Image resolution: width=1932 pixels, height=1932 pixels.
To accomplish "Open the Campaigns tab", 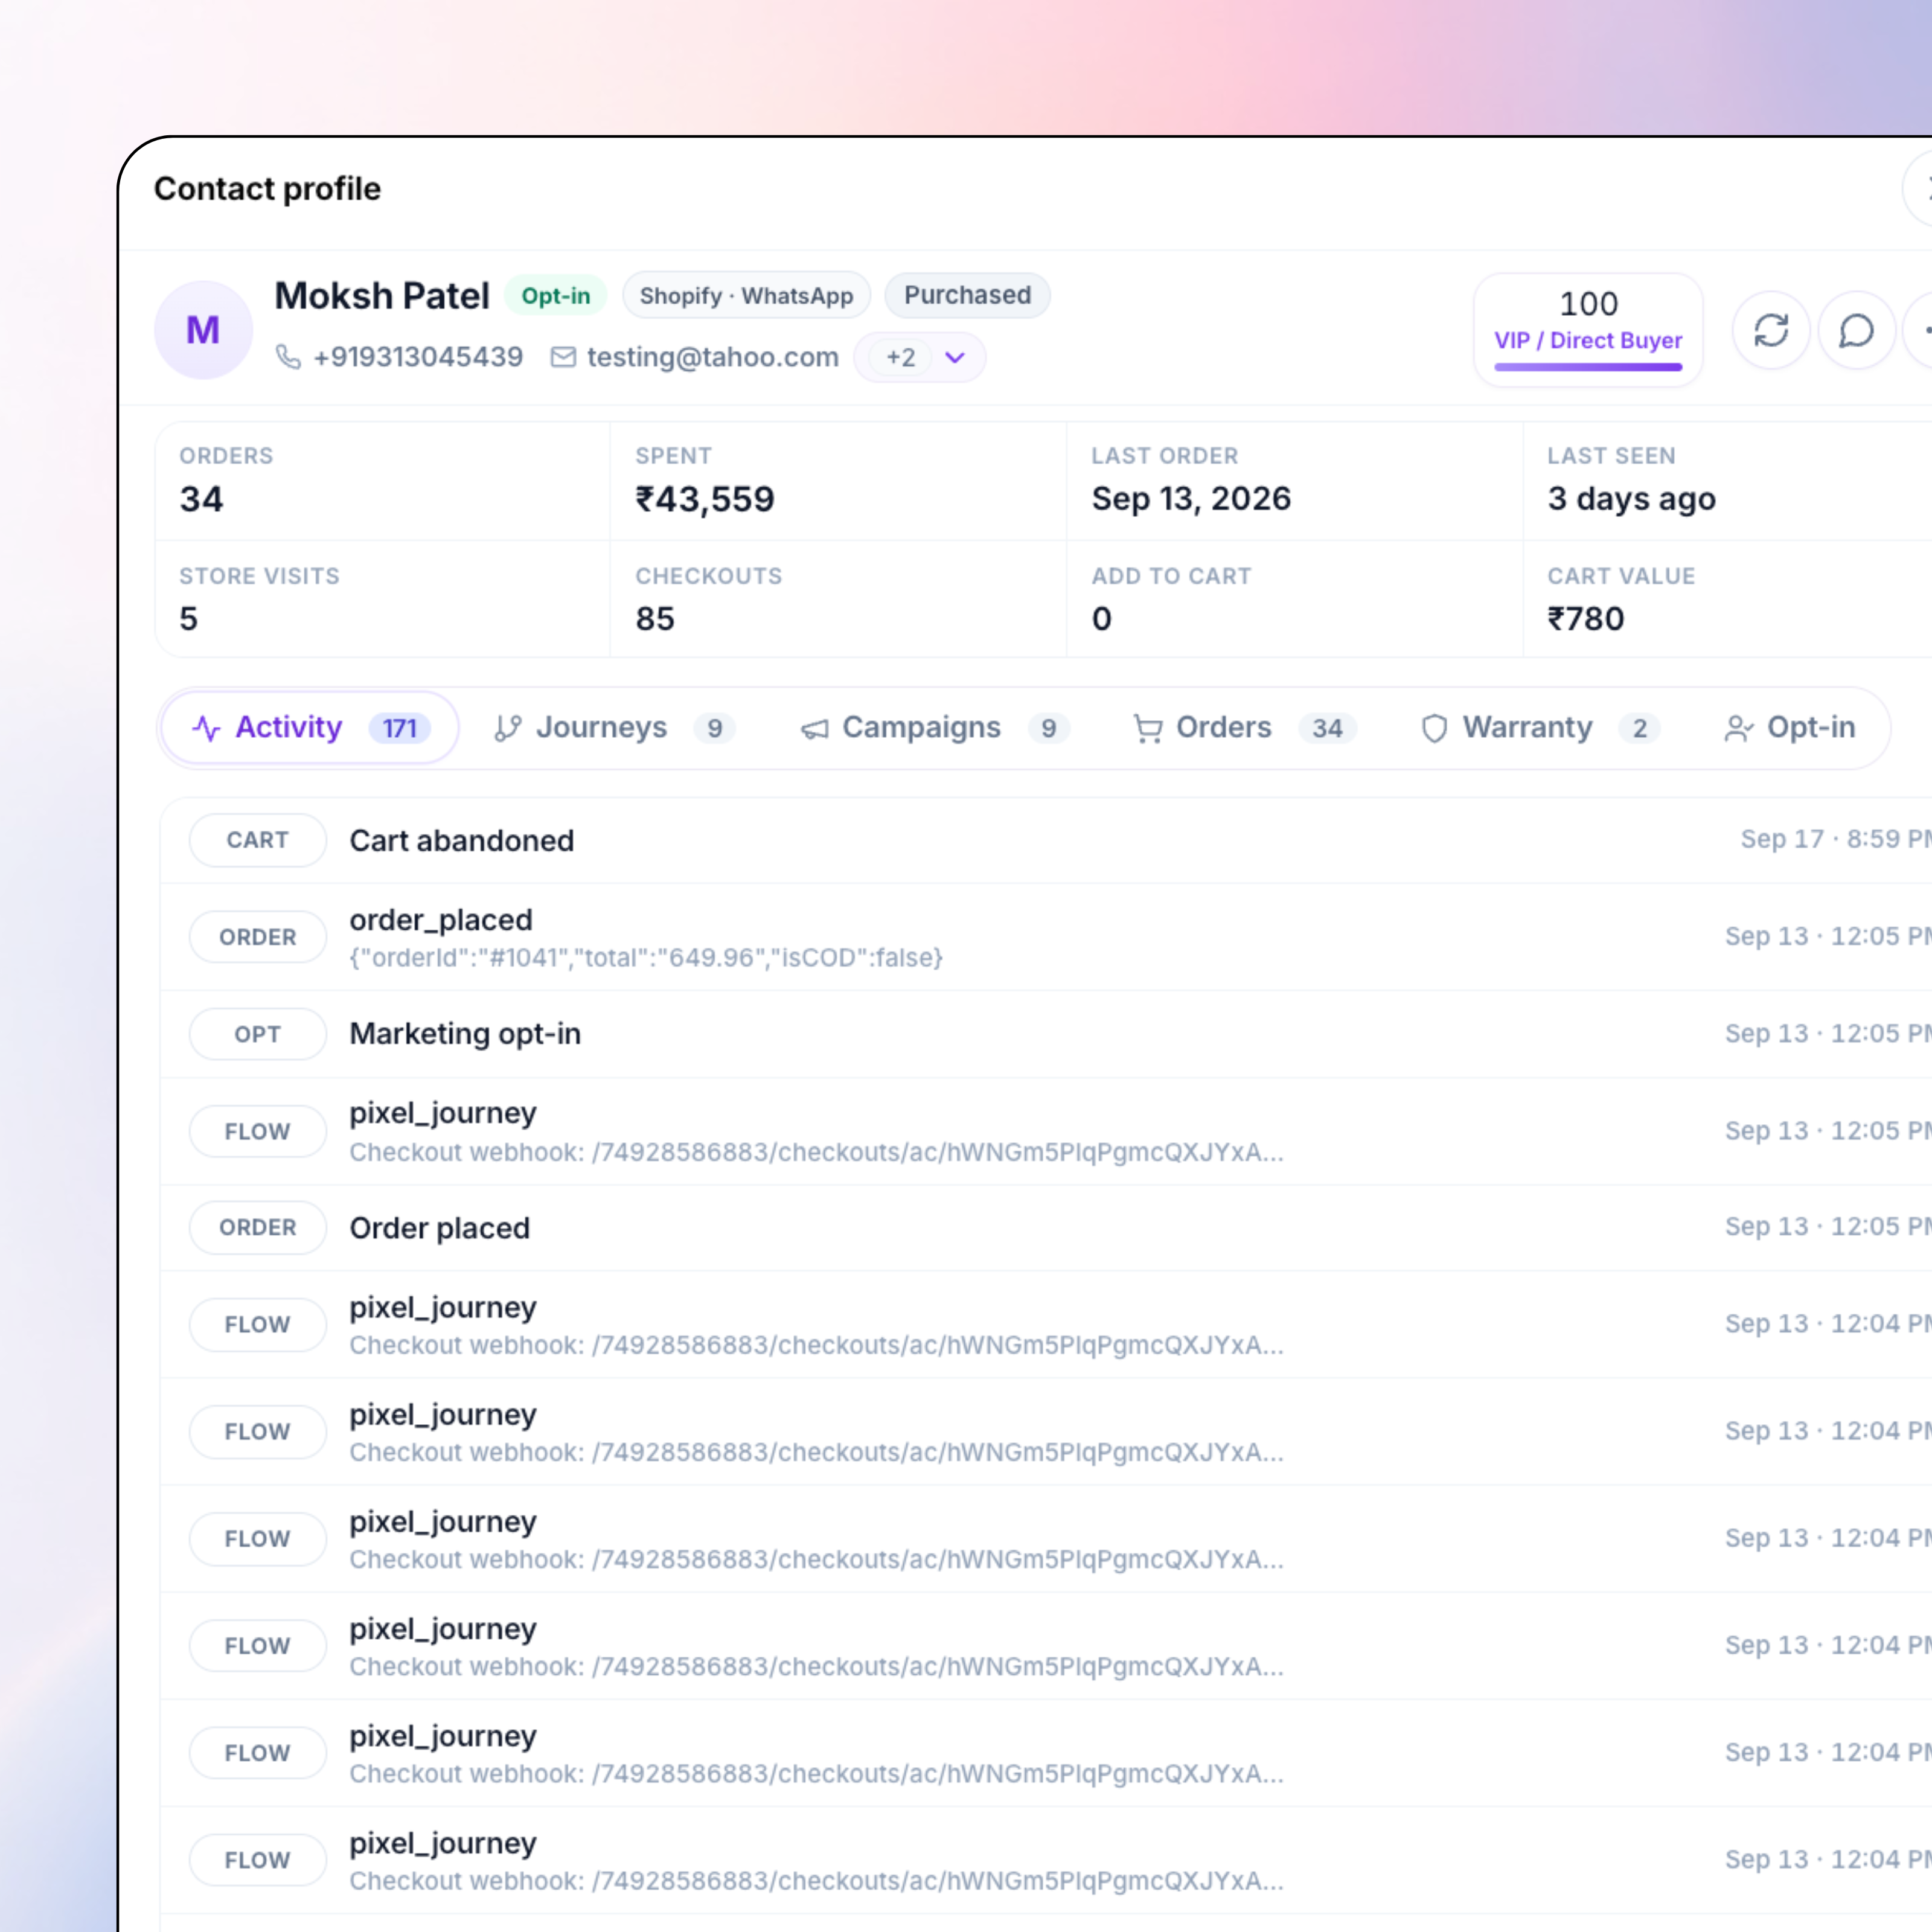I will pos(934,728).
